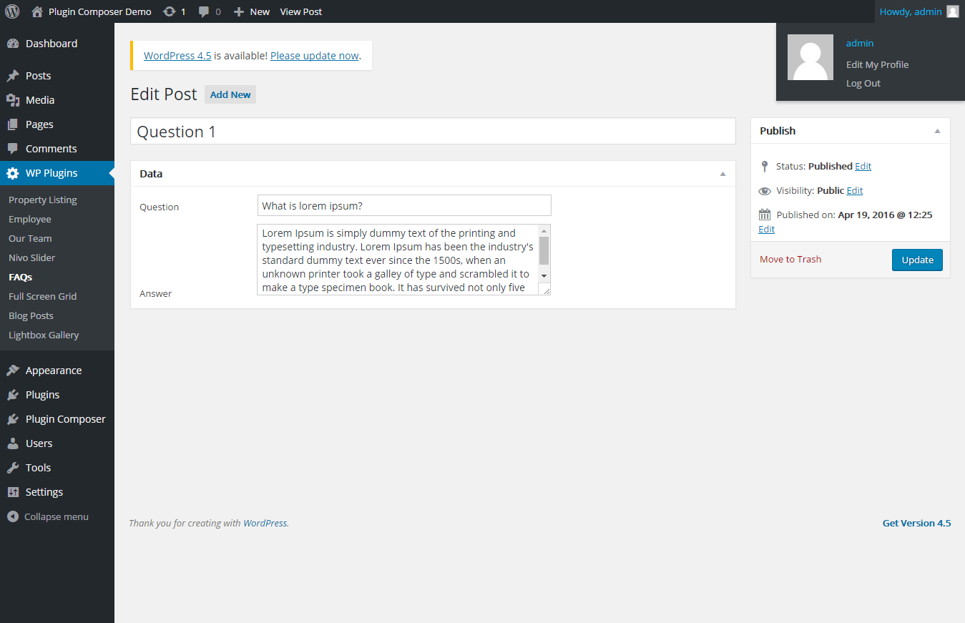Click the WordPress 4.5 link in notice
The height and width of the screenshot is (623, 965).
177,56
